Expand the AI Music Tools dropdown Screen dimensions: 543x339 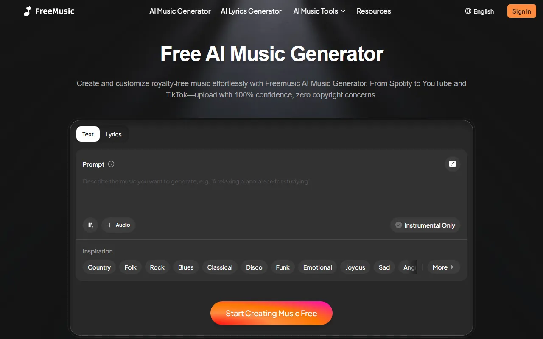[319, 11]
